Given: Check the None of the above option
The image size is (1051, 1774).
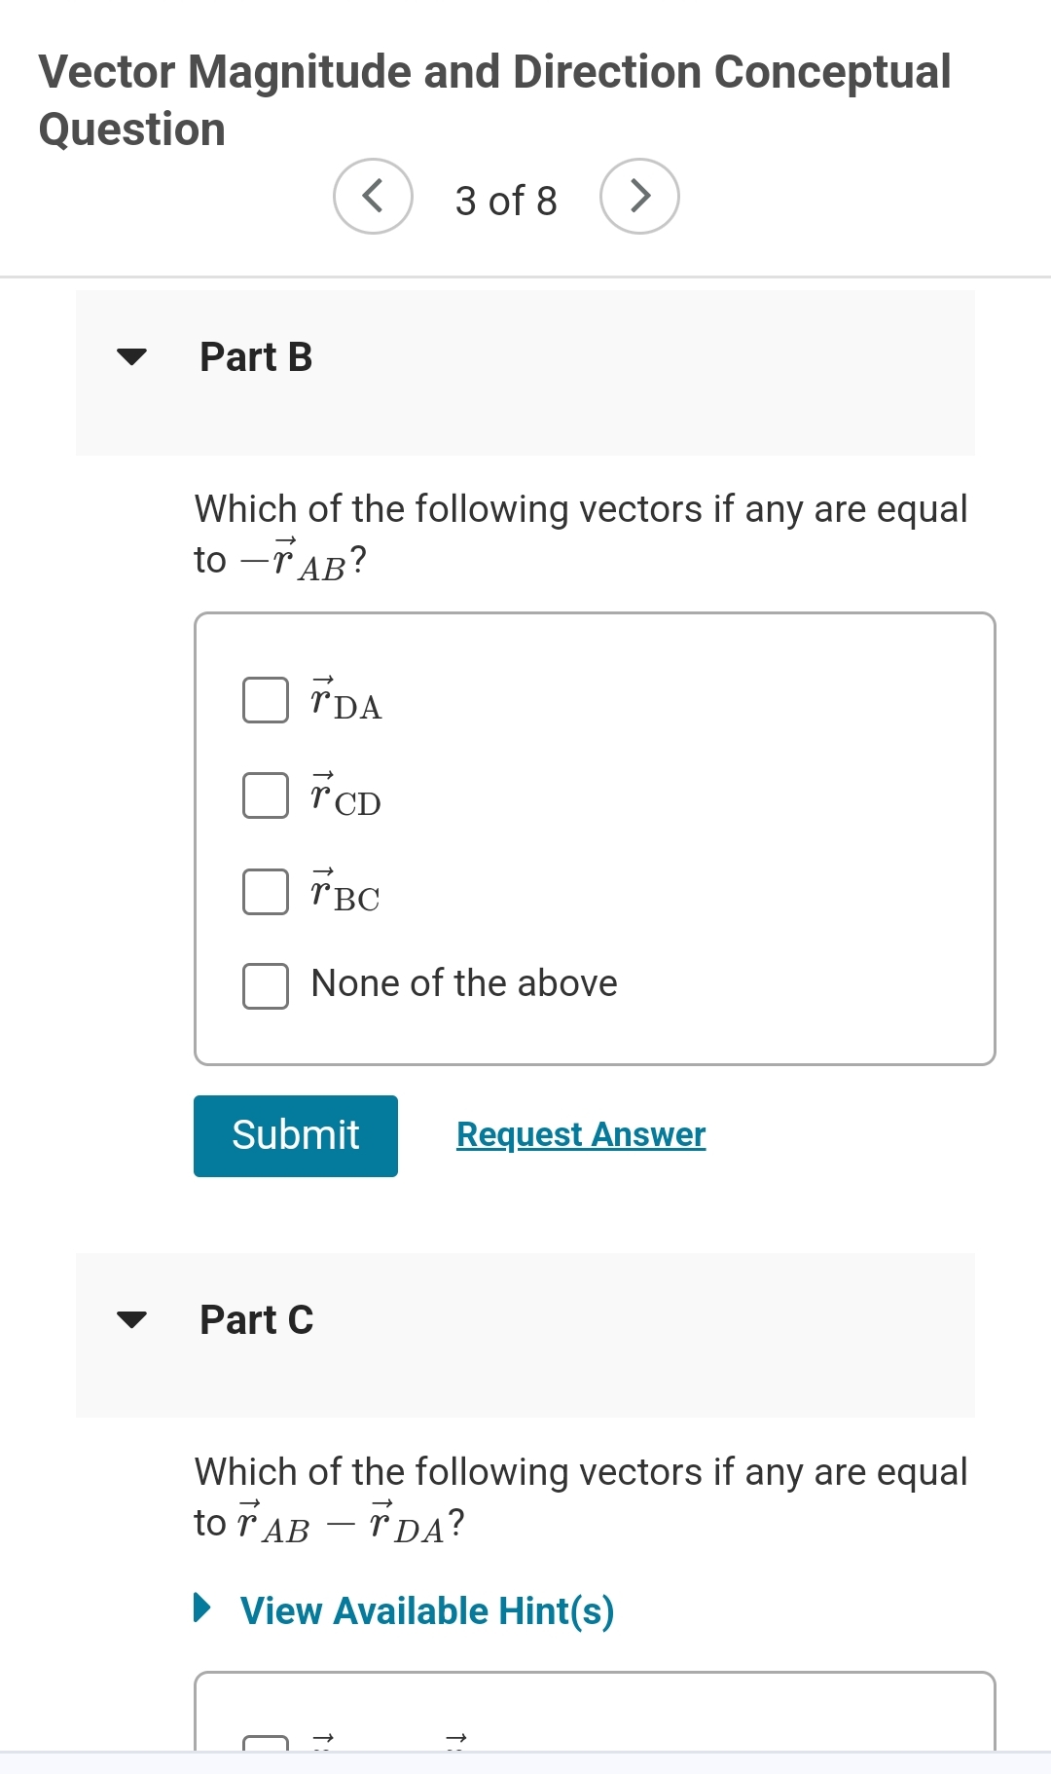Looking at the screenshot, I should click(264, 984).
